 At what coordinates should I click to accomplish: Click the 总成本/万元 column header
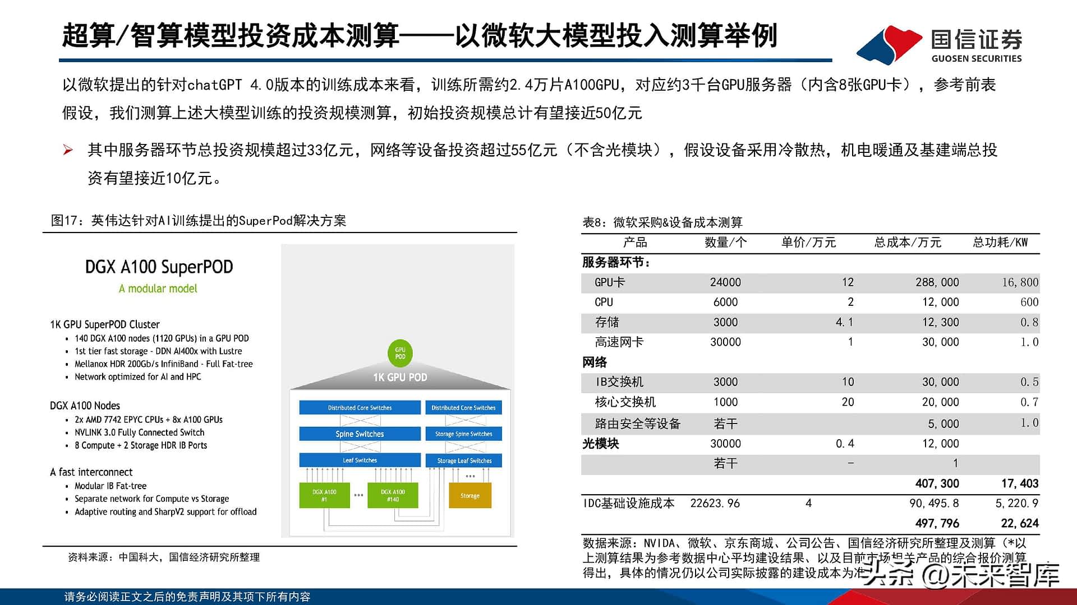tap(908, 243)
